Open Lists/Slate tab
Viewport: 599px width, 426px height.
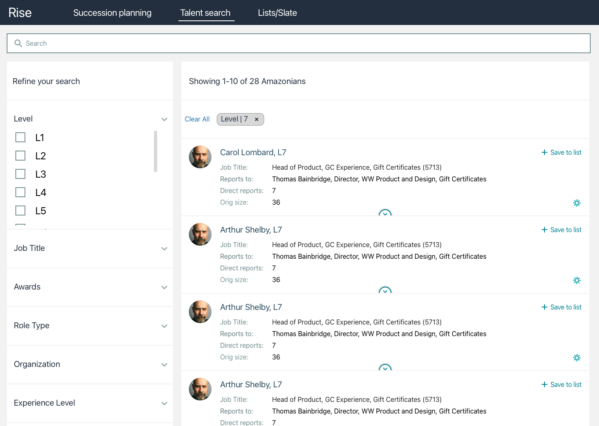coord(277,13)
